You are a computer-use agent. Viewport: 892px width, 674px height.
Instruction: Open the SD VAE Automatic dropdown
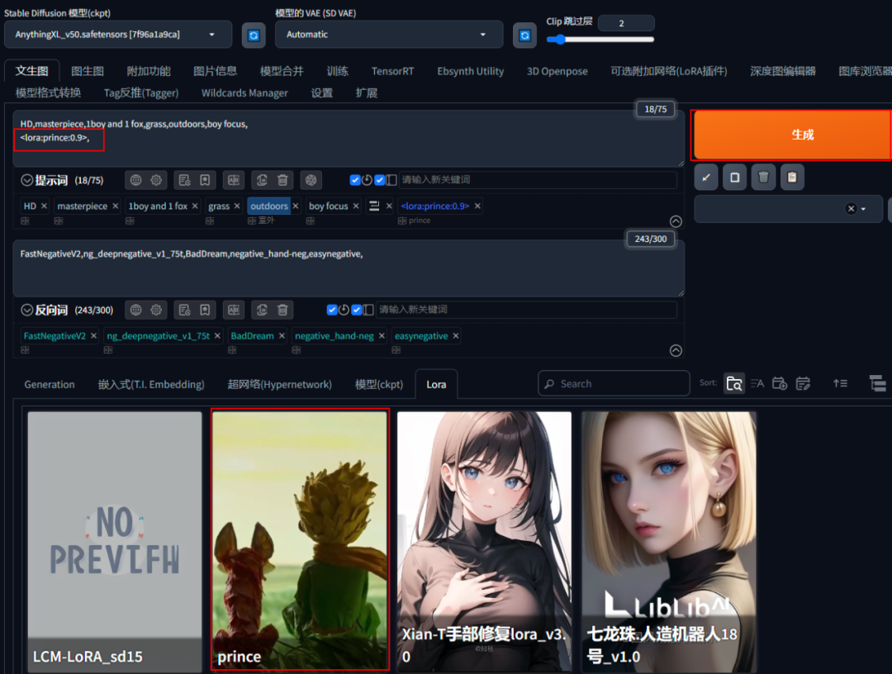point(389,35)
